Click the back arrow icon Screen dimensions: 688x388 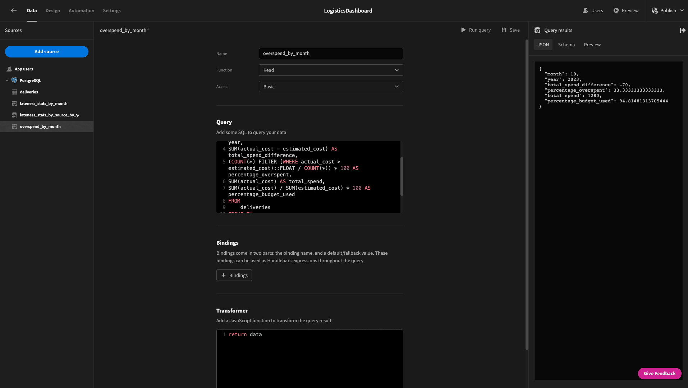tap(14, 11)
